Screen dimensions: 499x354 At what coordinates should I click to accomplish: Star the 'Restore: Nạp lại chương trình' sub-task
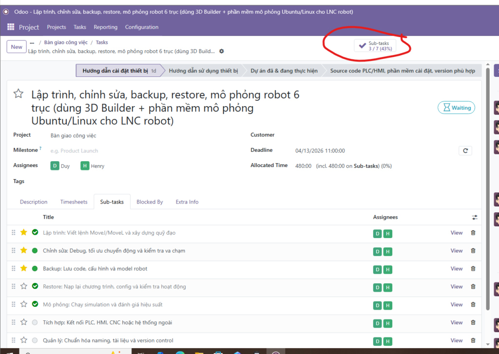[x=24, y=286]
